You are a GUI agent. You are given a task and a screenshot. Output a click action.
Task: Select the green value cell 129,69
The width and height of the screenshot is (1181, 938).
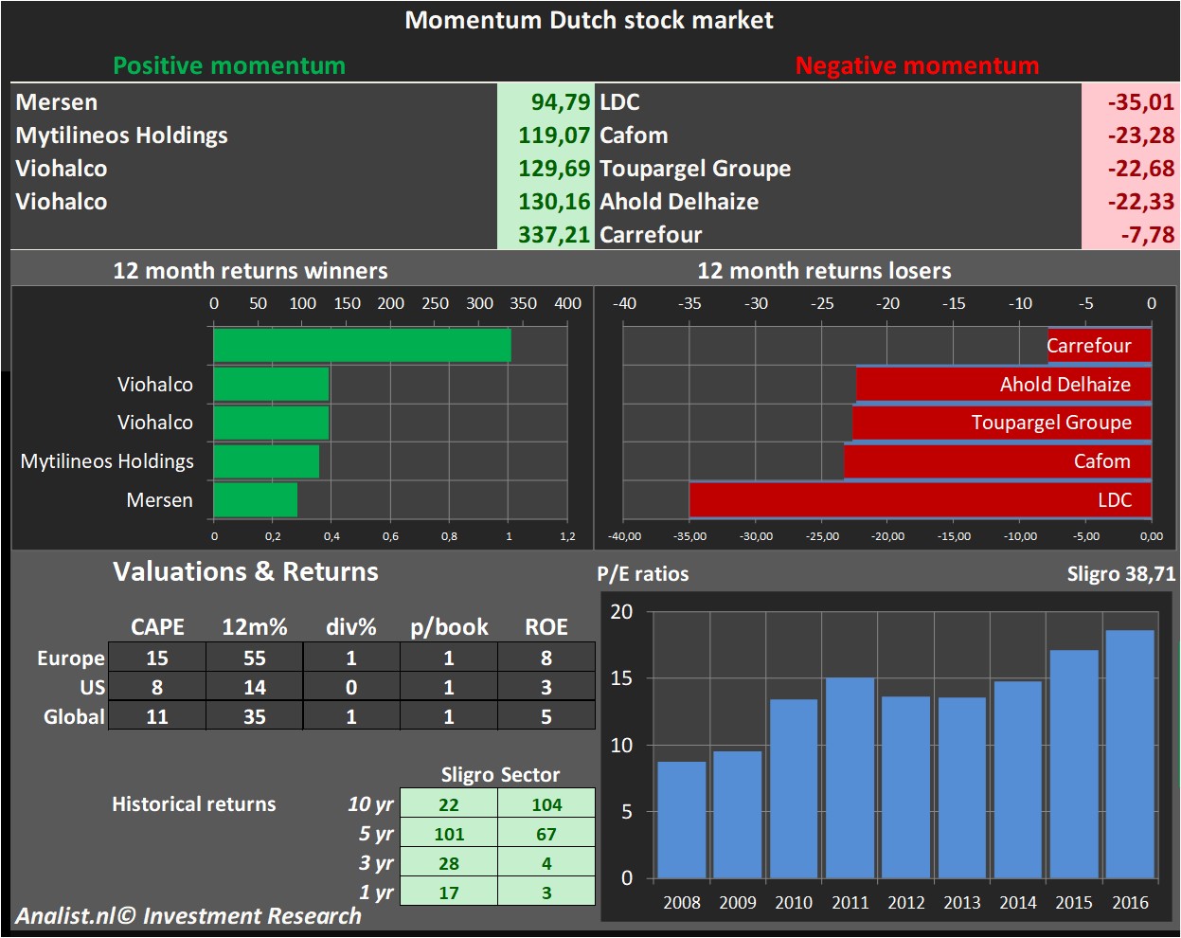pos(546,168)
